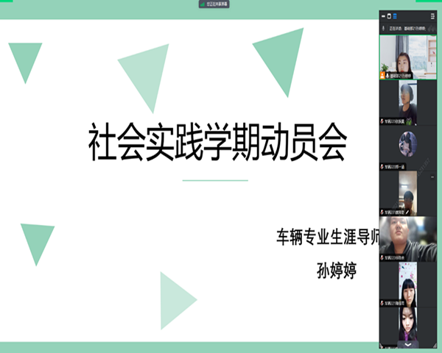This screenshot has width=442, height=353.
Task: Select the wide close-up face video tile
Action: tap(408, 237)
